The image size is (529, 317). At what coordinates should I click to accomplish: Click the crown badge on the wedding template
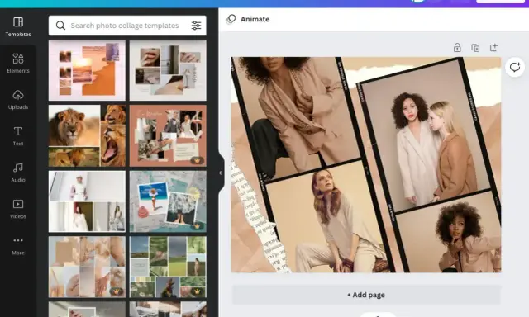pos(197,160)
